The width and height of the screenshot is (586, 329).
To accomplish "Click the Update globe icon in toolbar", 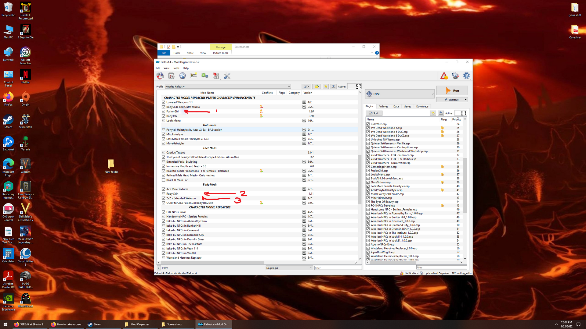I will pyautogui.click(x=455, y=76).
